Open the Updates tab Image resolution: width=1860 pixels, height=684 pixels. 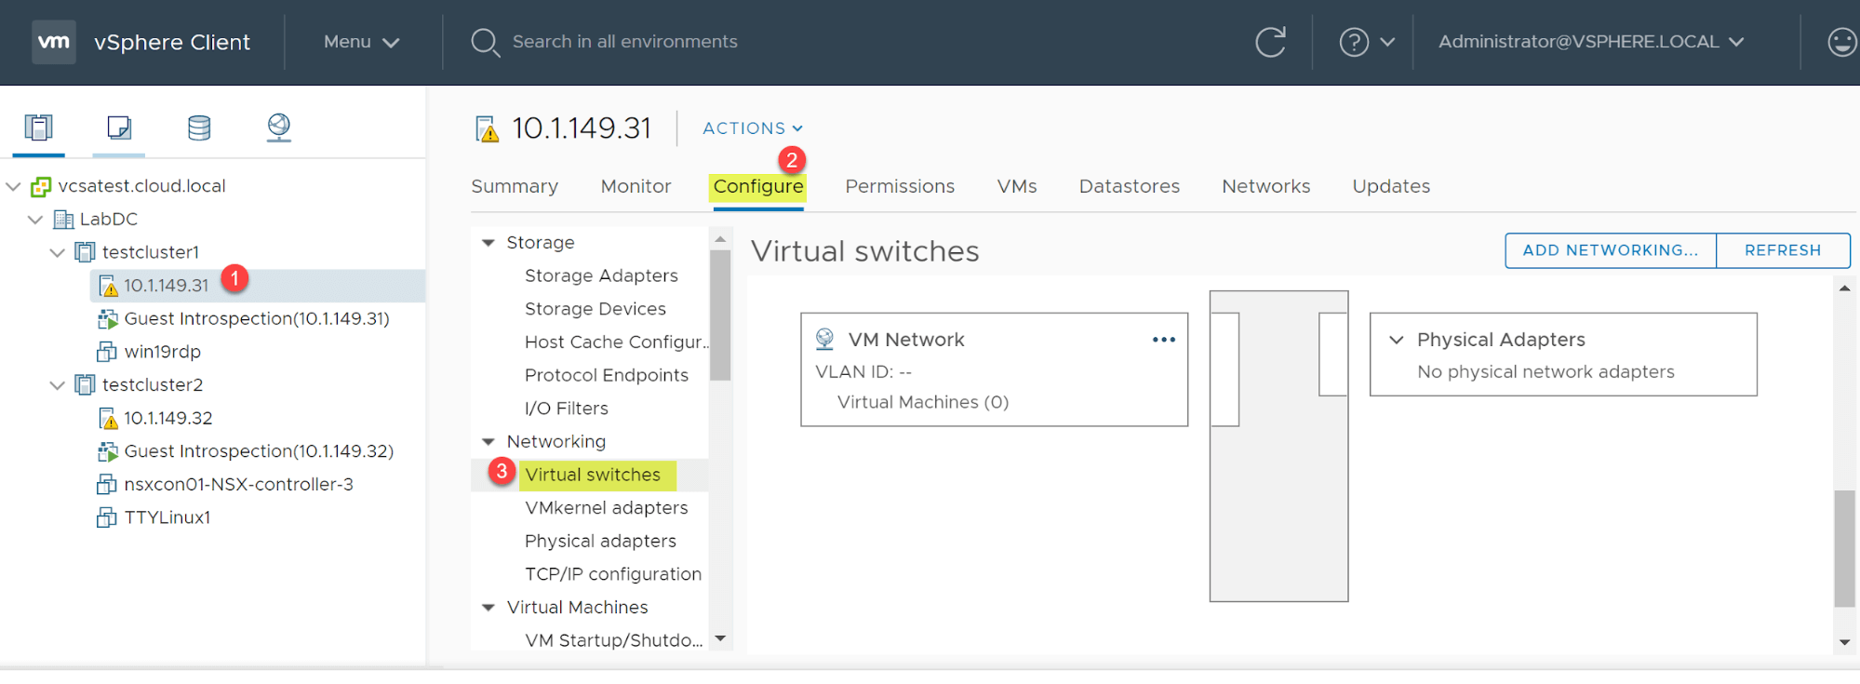[x=1391, y=186]
